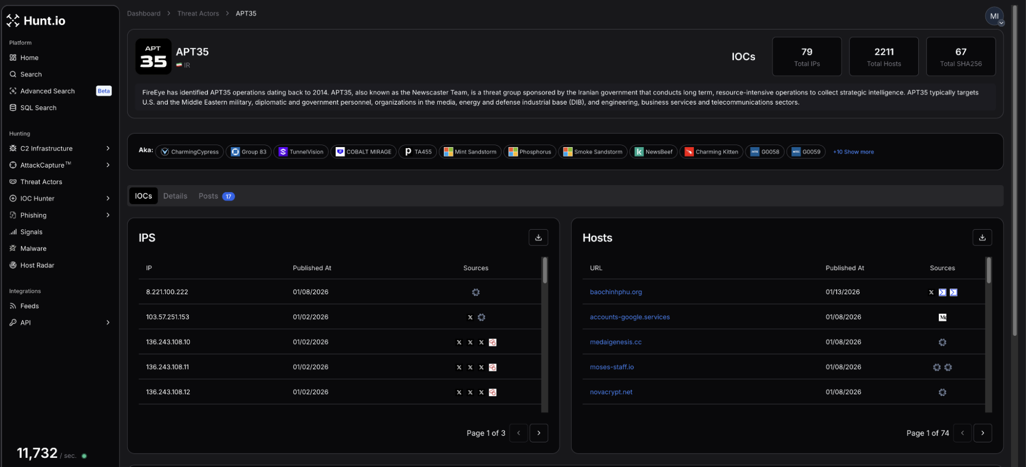Show 10 more aliases
1026x467 pixels.
pos(853,152)
